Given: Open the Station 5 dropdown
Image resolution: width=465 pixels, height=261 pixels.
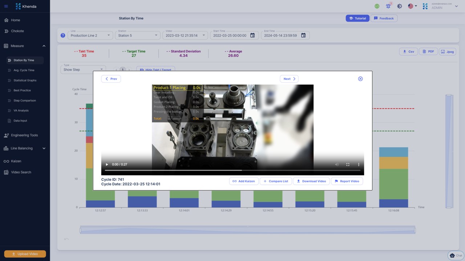Looking at the screenshot, I should pos(138,35).
